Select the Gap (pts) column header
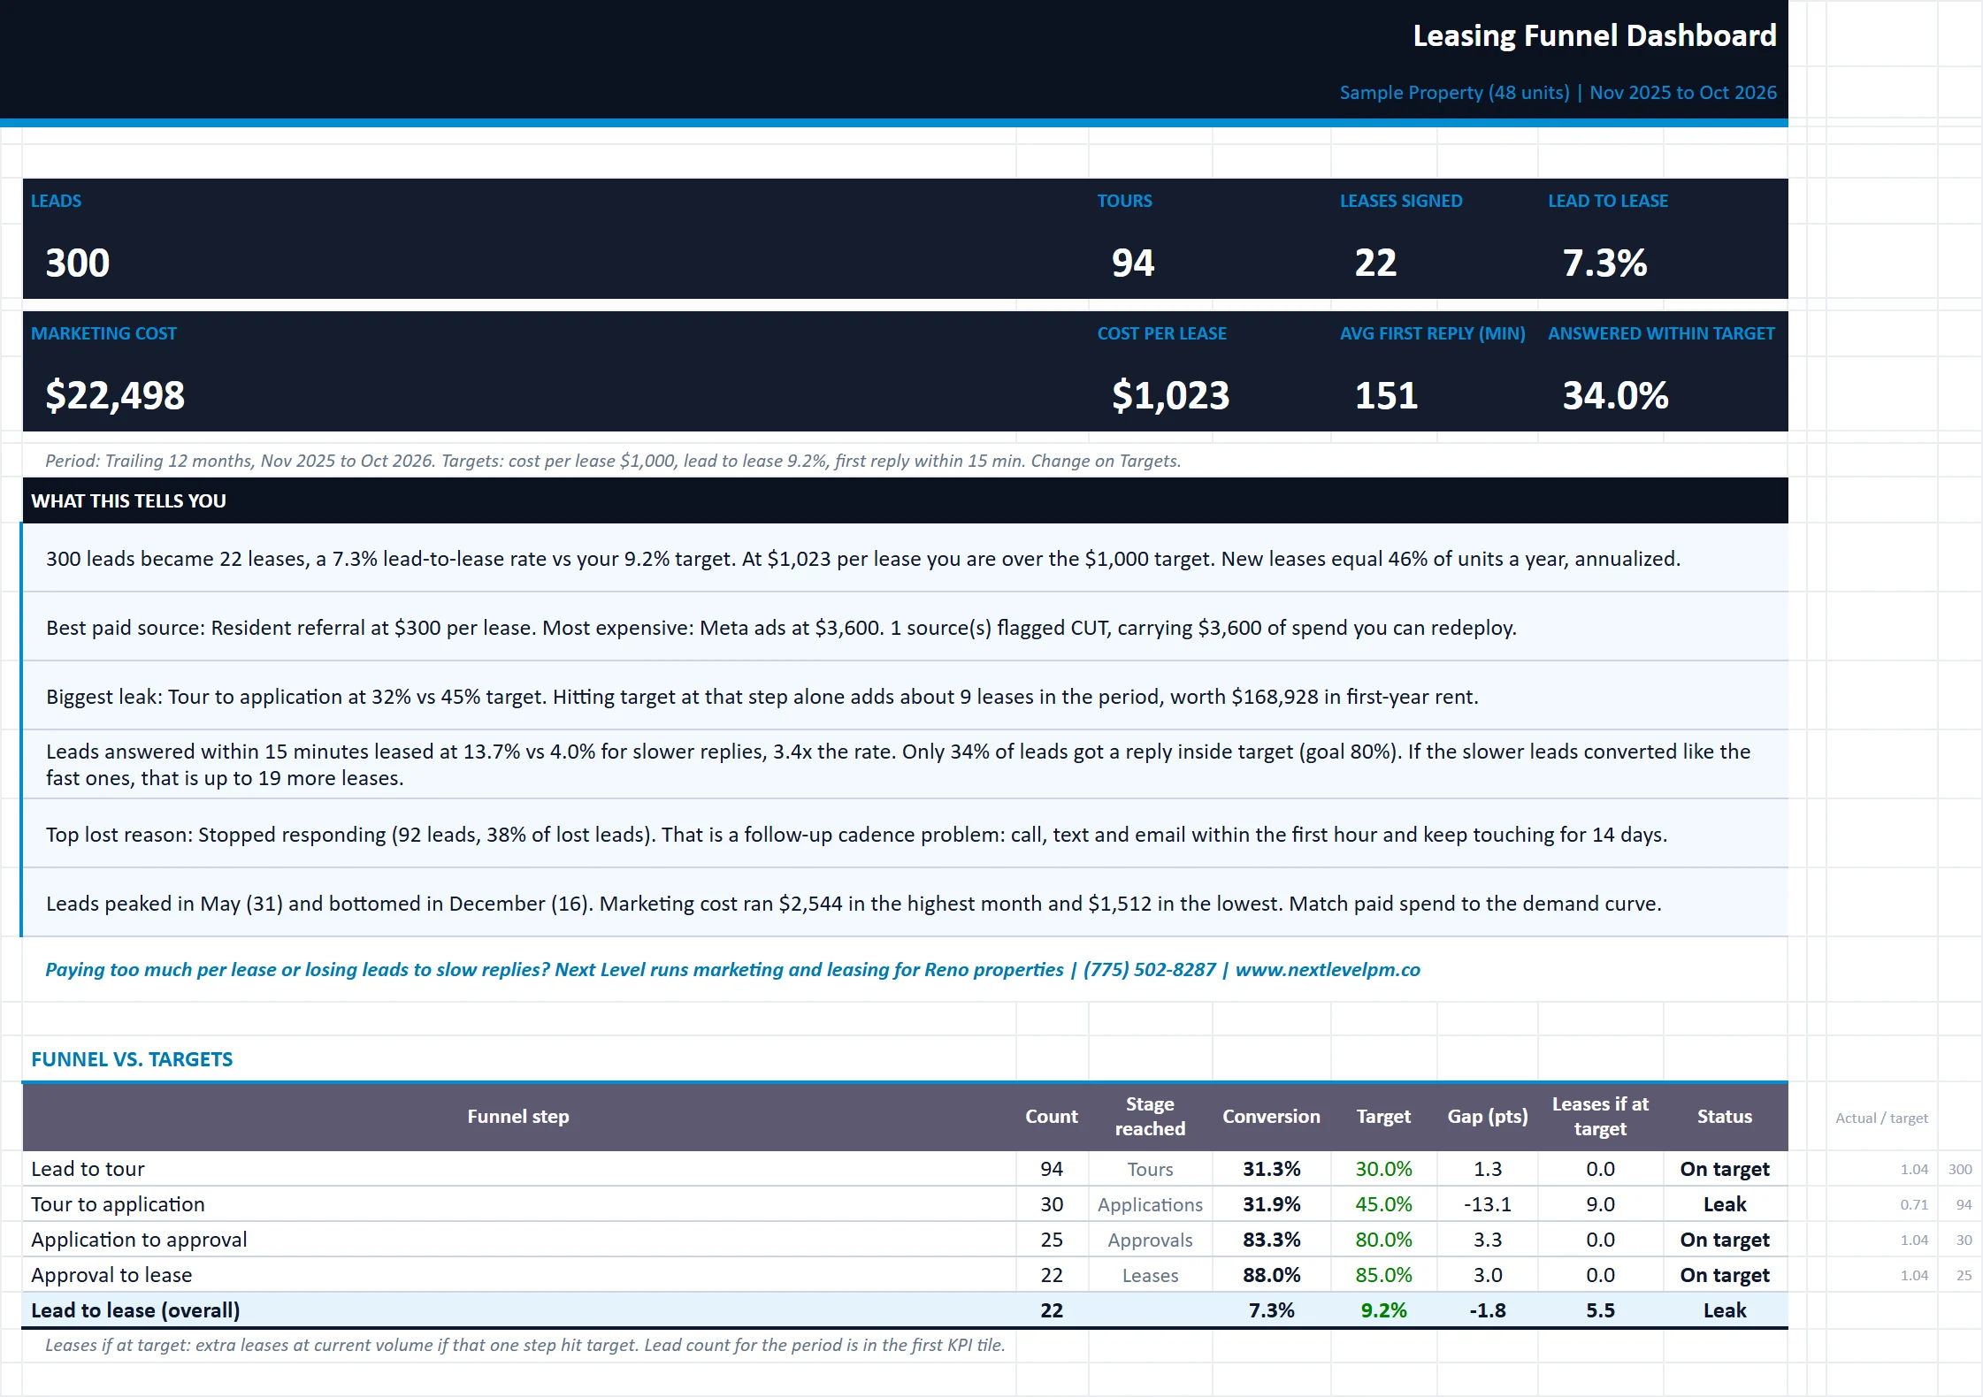The height and width of the screenshot is (1397, 1983). [1488, 1117]
